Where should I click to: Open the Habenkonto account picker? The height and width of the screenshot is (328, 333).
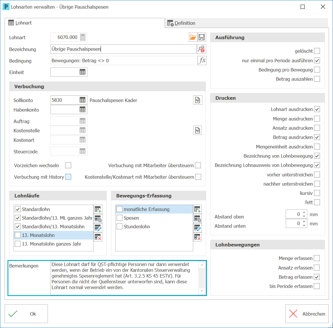tap(83, 110)
